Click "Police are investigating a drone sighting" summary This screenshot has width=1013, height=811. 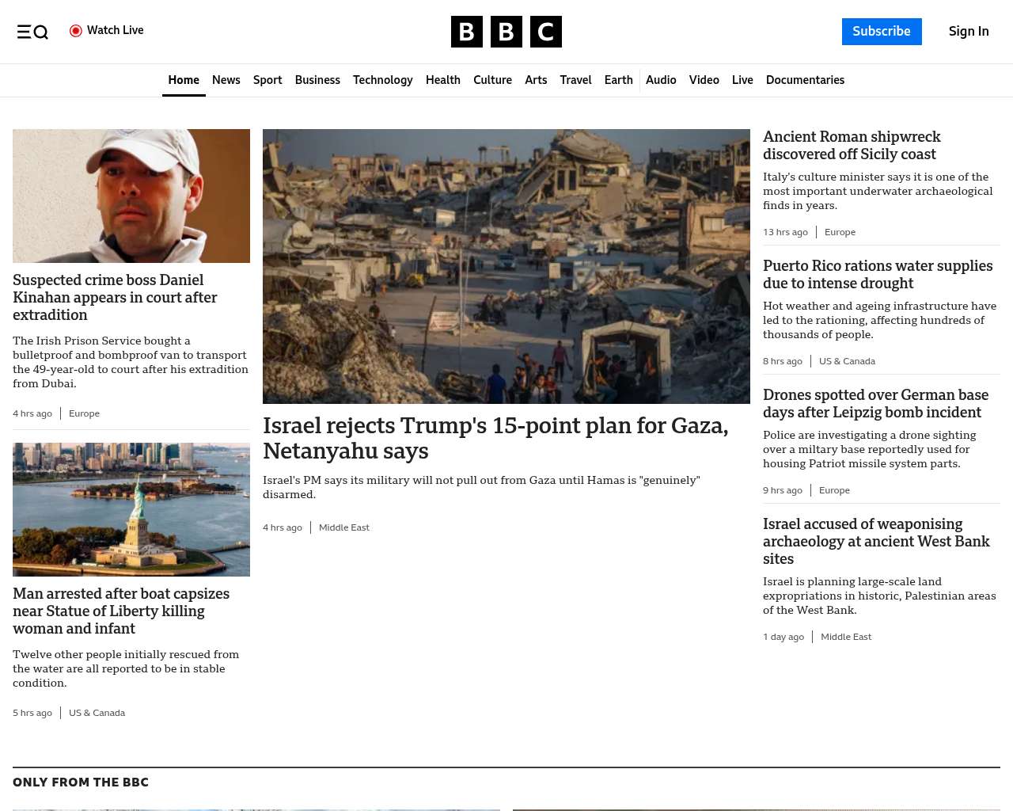click(869, 449)
